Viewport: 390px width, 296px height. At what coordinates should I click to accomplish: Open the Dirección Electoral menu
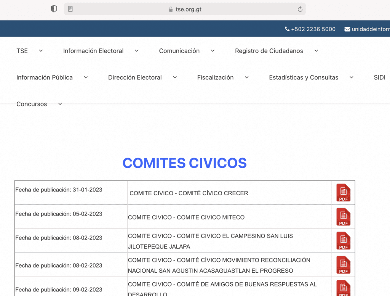click(135, 77)
